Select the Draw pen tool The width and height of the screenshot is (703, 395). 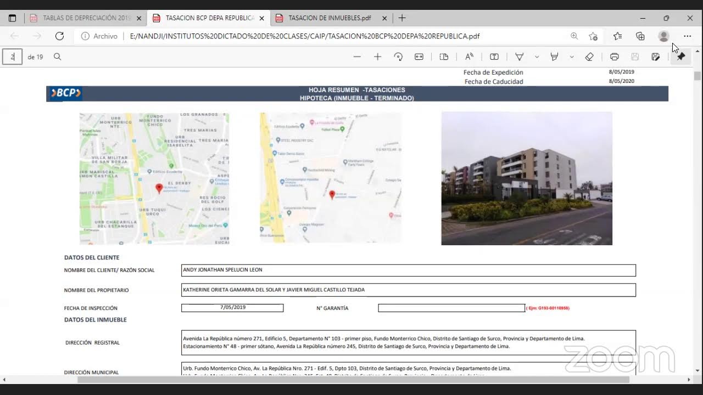click(519, 57)
